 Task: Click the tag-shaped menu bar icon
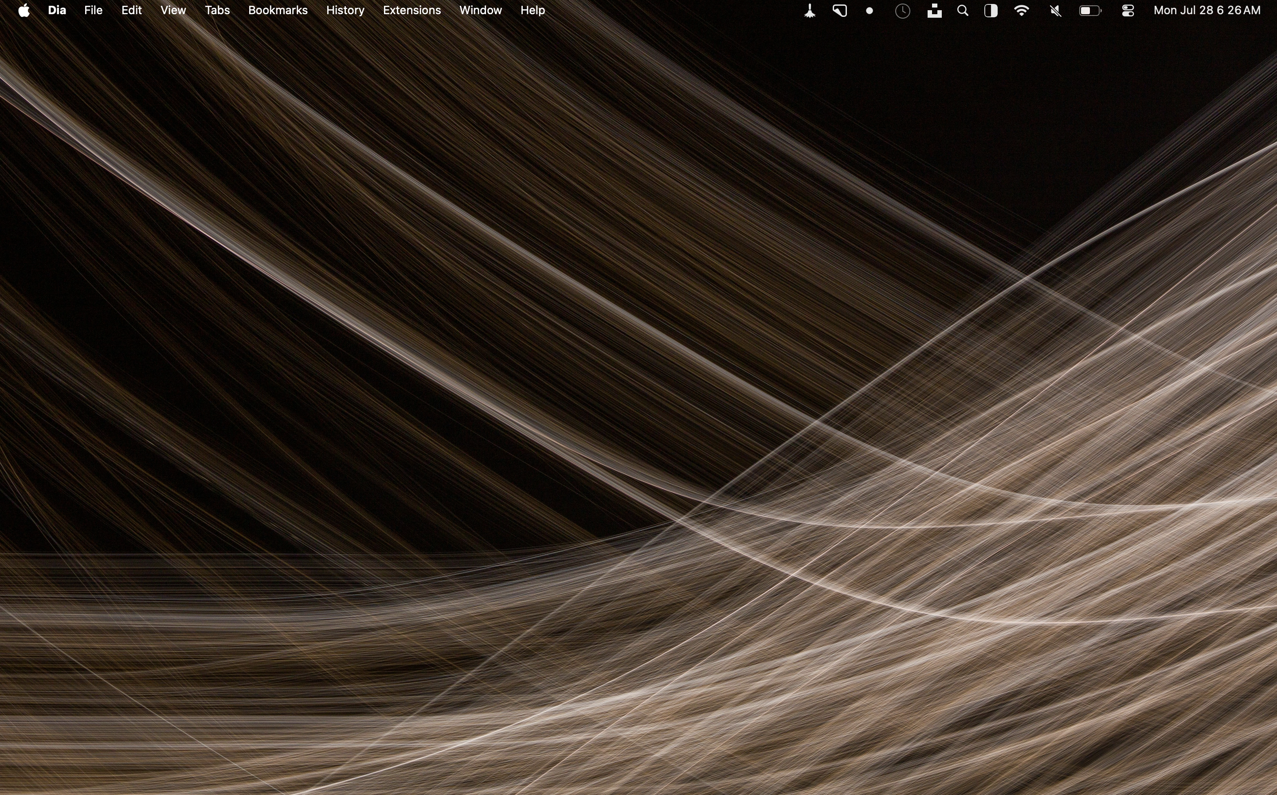pos(840,11)
